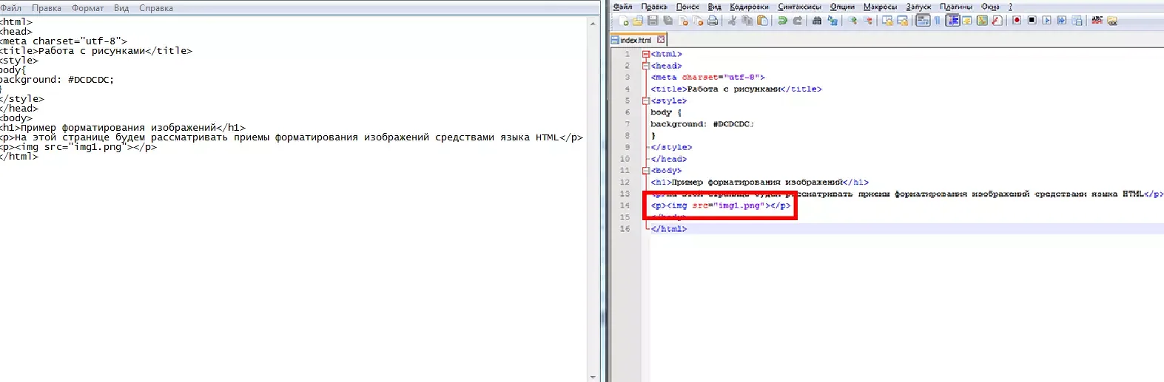This screenshot has height=382, width=1164.
Task: Open the Формат menu in Notepad
Action: pyautogui.click(x=87, y=8)
